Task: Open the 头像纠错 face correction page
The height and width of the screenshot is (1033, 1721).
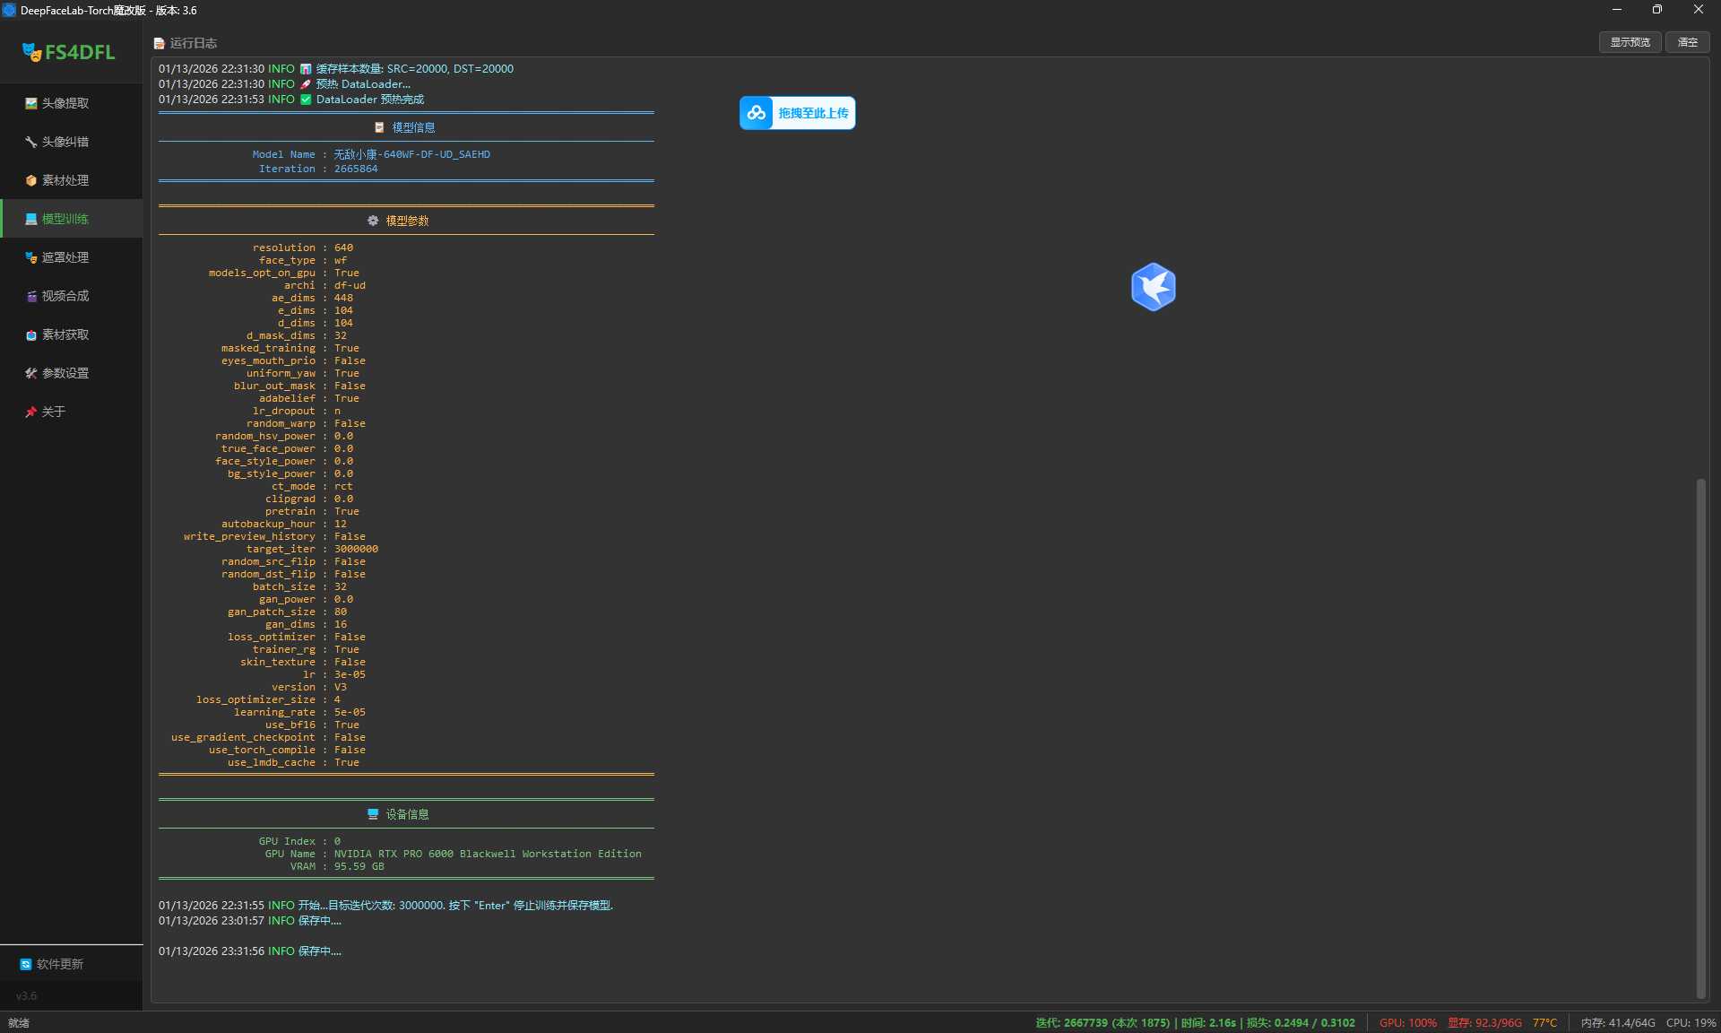Action: click(65, 142)
